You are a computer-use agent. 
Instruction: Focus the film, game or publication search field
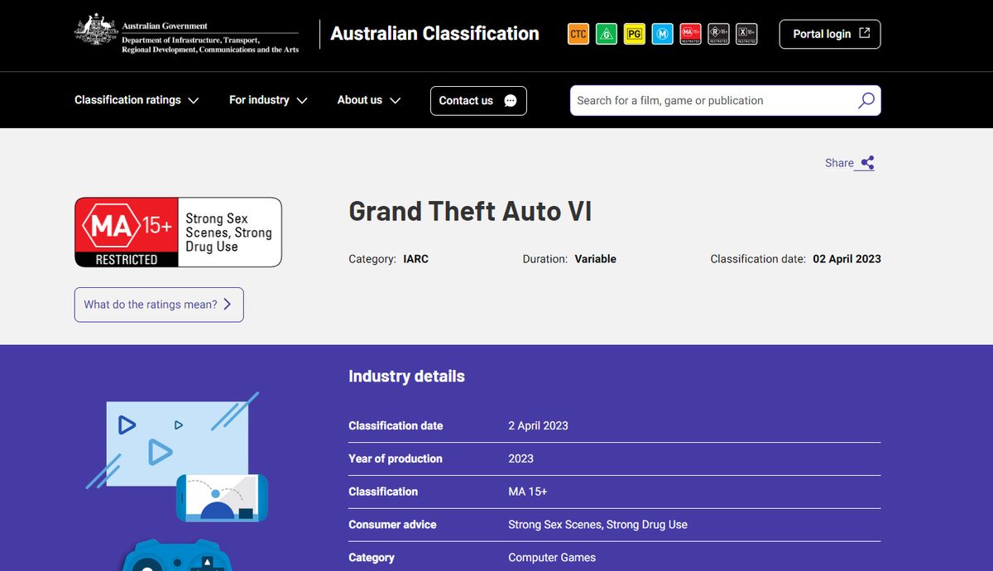[712, 101]
